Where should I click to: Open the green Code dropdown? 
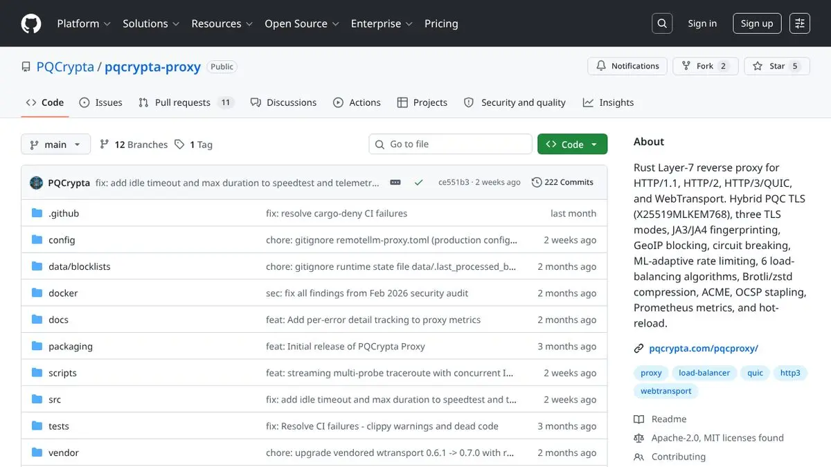click(x=572, y=144)
